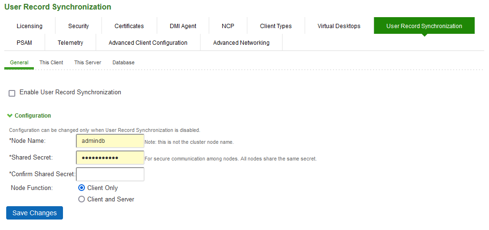The width and height of the screenshot is (489, 230).
Task: Select the NCP tab
Action: coord(228,26)
